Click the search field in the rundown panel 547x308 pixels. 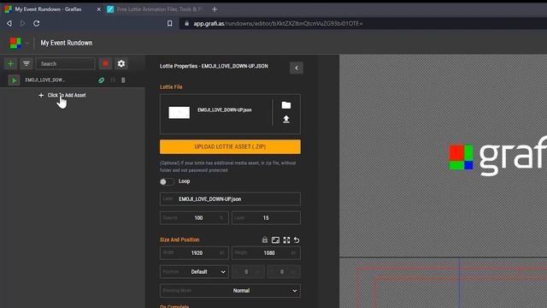[66, 63]
